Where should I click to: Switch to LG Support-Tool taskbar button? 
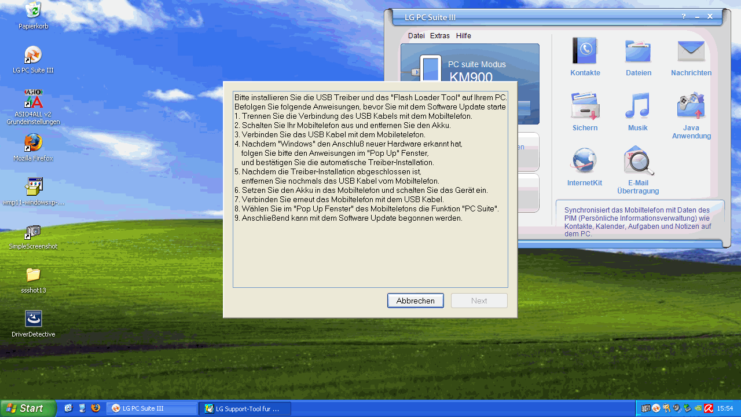[245, 408]
